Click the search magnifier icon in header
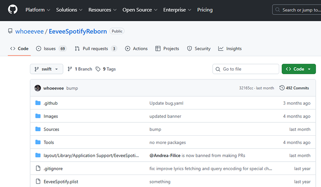This screenshot has width=321, height=187. tap(277, 10)
